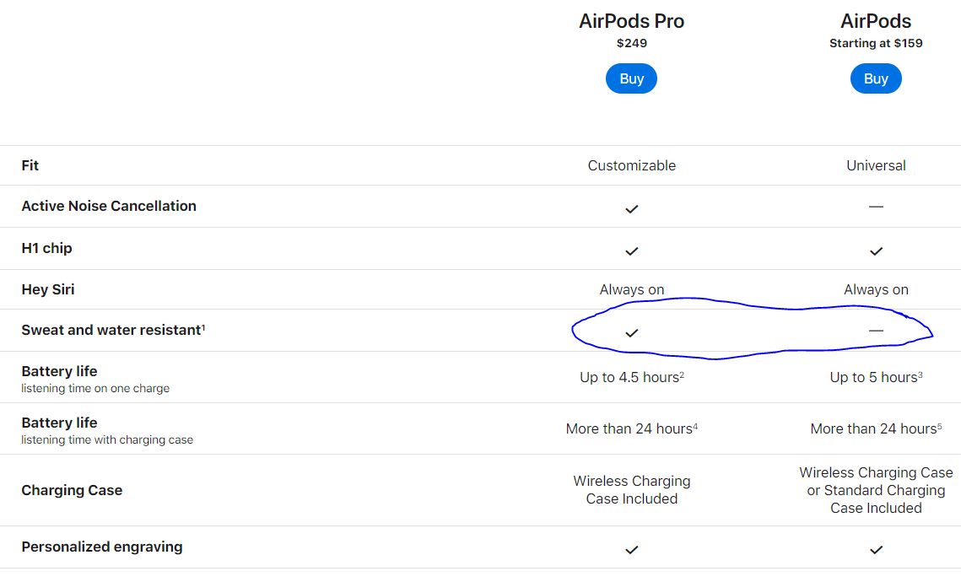Open footnote 2 beside Up to 4.5 hours
This screenshot has width=961, height=582.
pyautogui.click(x=682, y=374)
